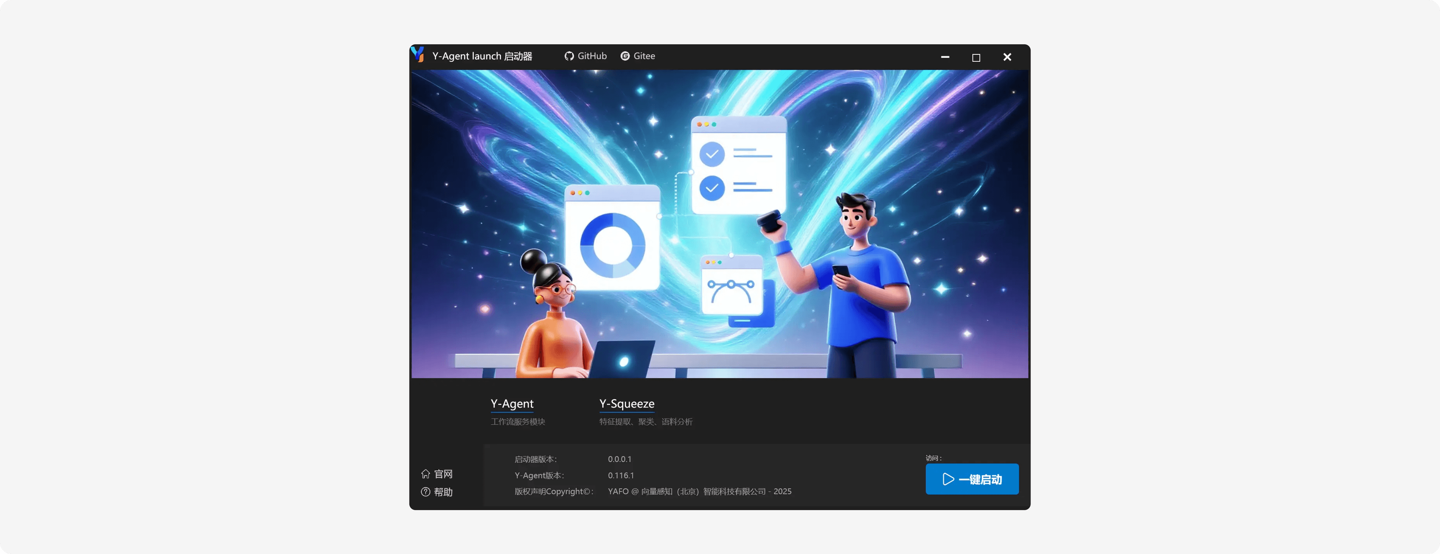This screenshot has height=554, width=1440.
Task: Click the Gitee logo icon
Action: pyautogui.click(x=625, y=56)
